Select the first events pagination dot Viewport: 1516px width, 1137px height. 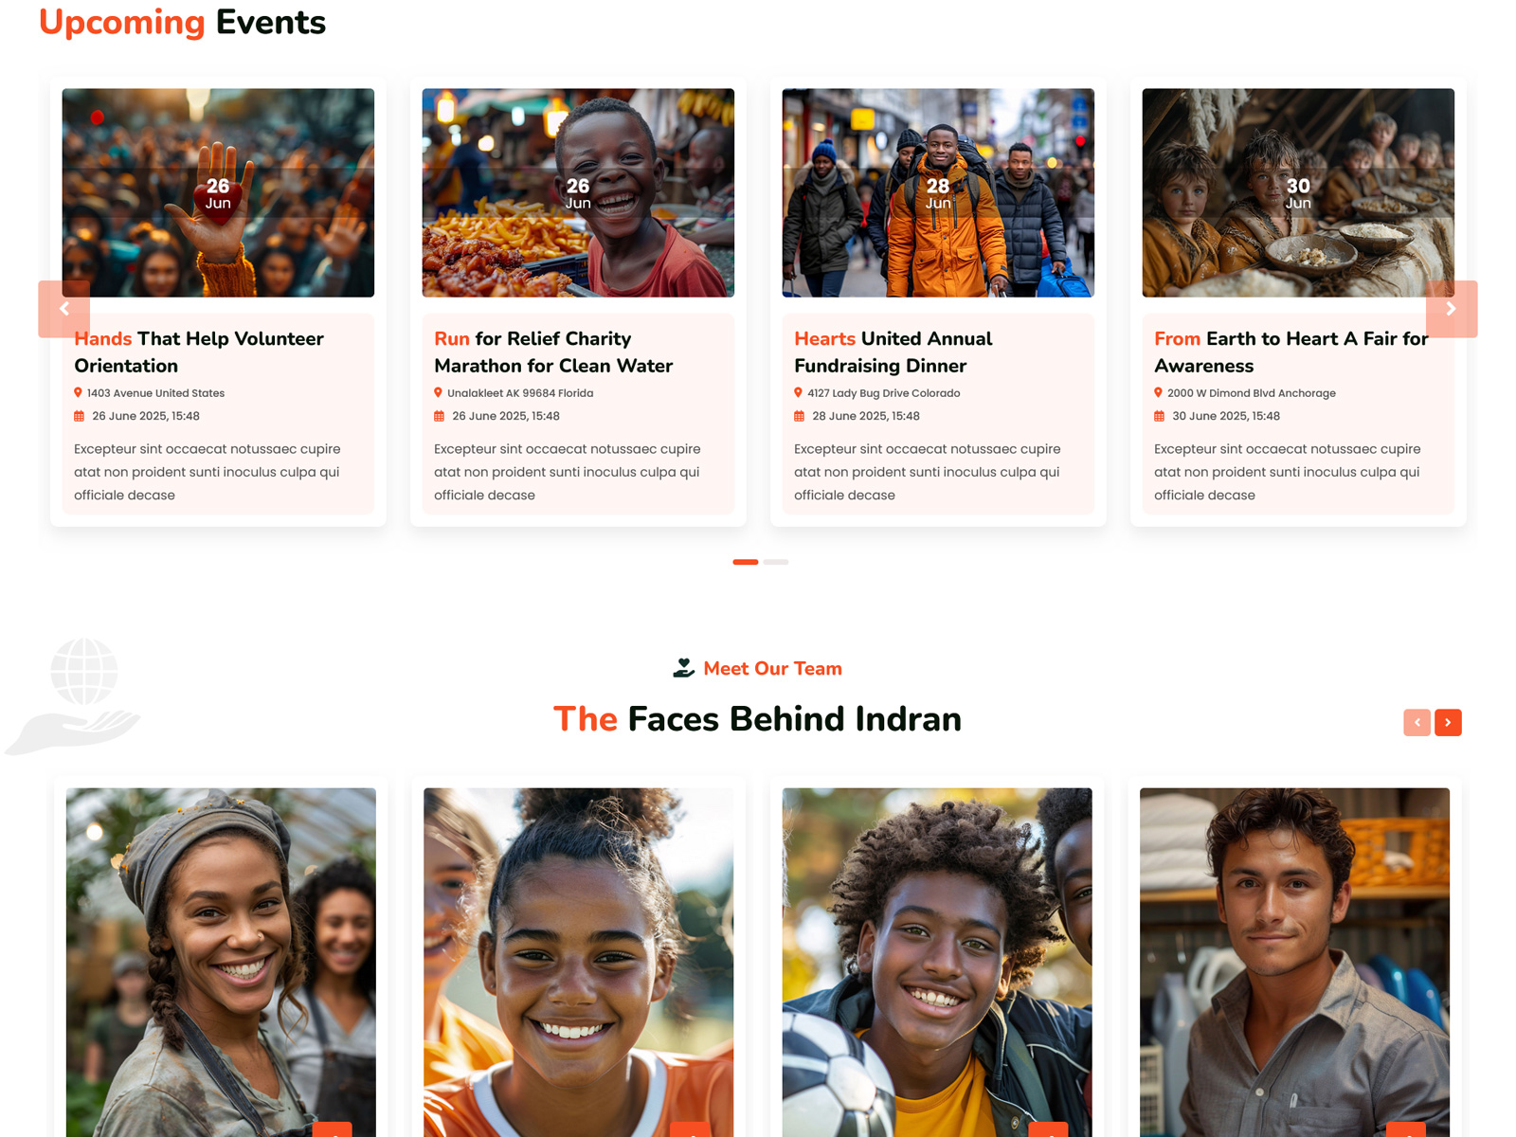click(x=746, y=562)
